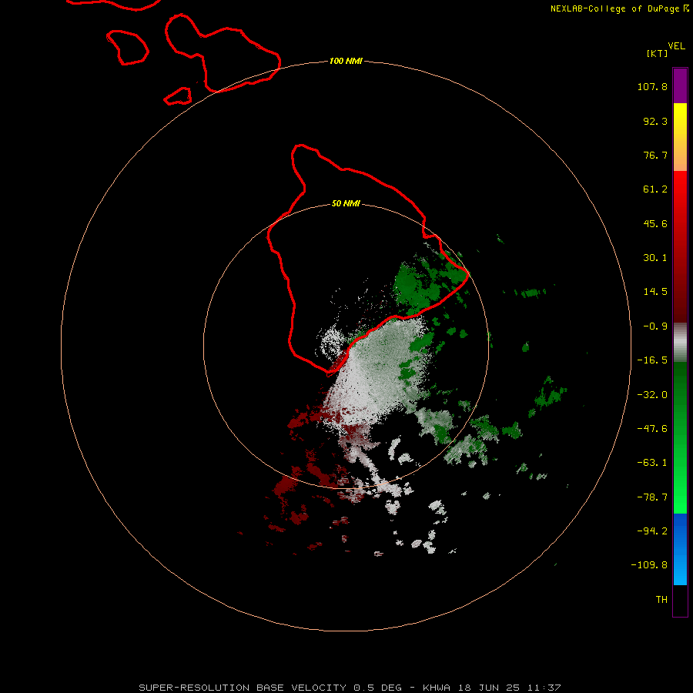693x693 pixels.
Task: Click the [KT] units label
Action: pyautogui.click(x=657, y=53)
